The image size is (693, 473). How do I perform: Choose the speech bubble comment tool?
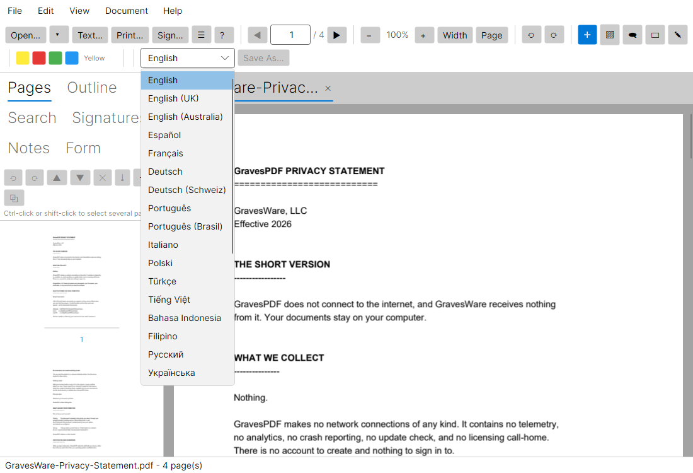[633, 35]
